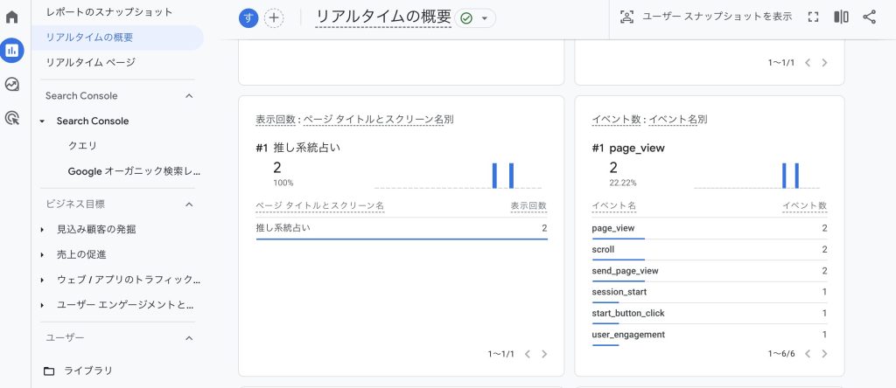This screenshot has height=388, width=896.
Task: Open the green check status dropdown
Action: click(475, 18)
